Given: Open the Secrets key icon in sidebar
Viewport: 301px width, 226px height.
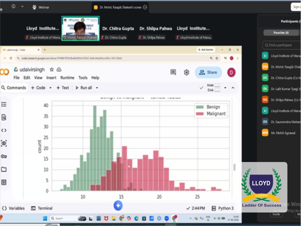Looking at the screenshot, I should tap(4, 156).
